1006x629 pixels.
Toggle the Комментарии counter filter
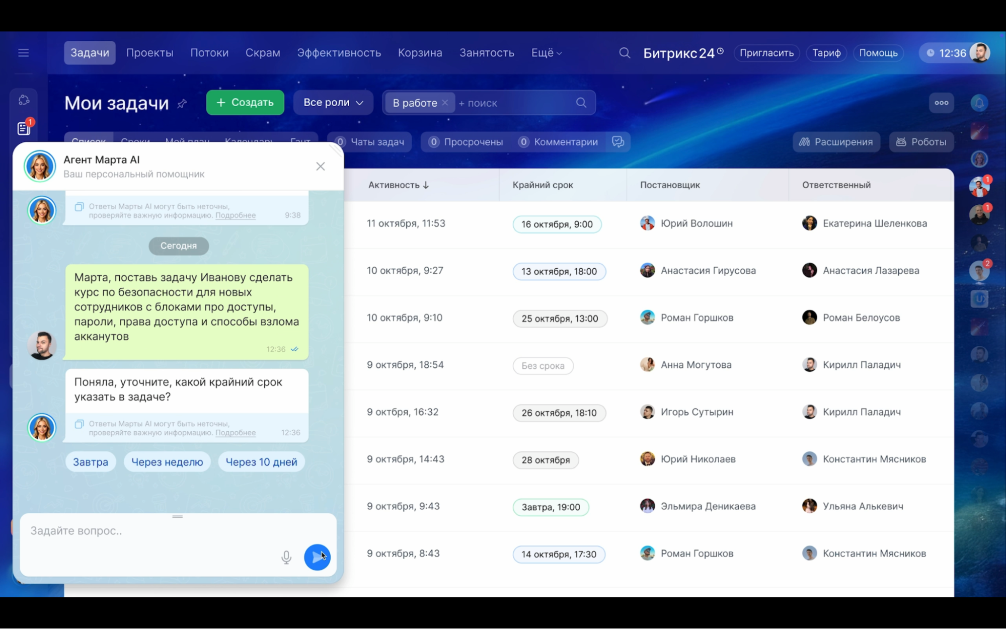click(x=558, y=142)
